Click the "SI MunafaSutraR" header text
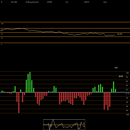This screenshot has width=130, height=130. tap(32, 2)
